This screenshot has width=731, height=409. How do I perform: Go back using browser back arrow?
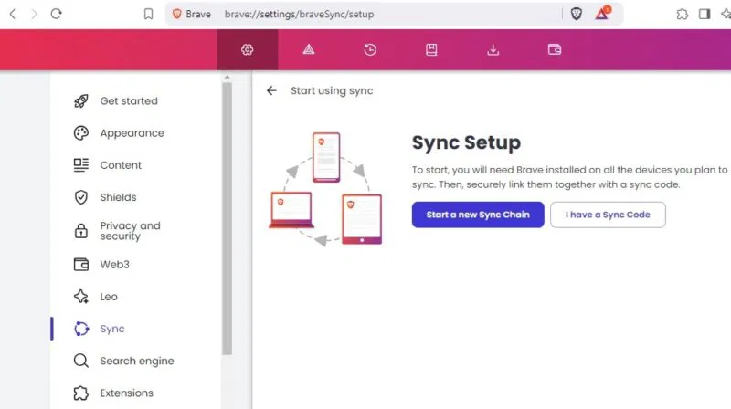point(13,14)
